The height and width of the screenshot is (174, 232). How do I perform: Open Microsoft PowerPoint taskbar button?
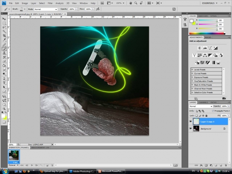tap(111, 171)
